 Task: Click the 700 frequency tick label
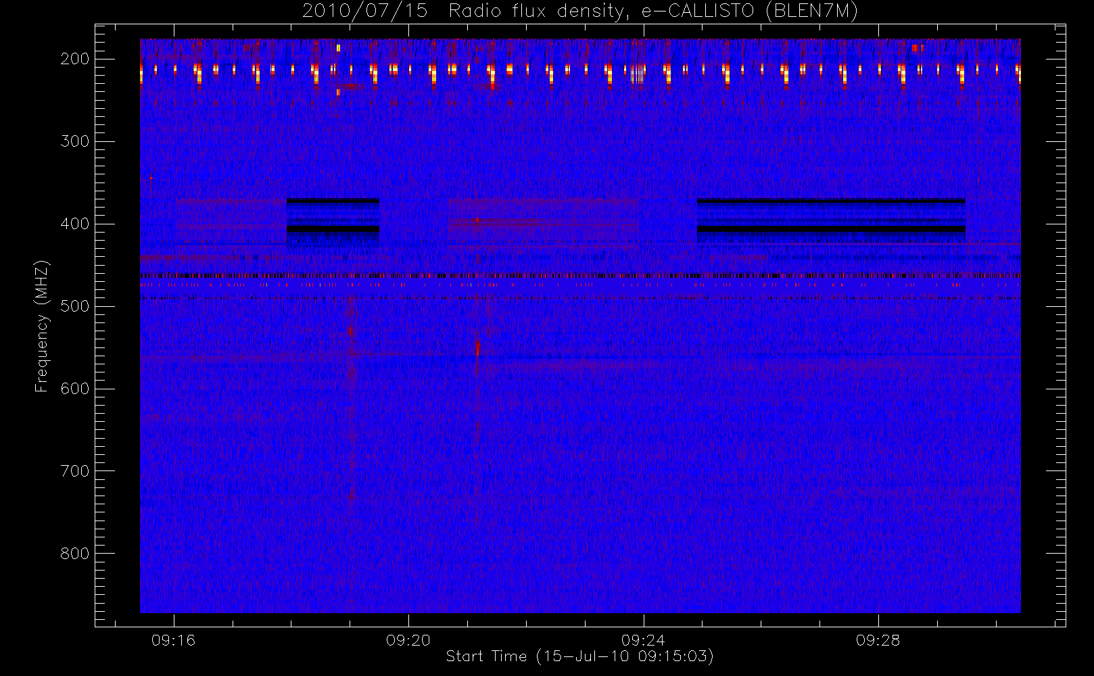point(75,471)
